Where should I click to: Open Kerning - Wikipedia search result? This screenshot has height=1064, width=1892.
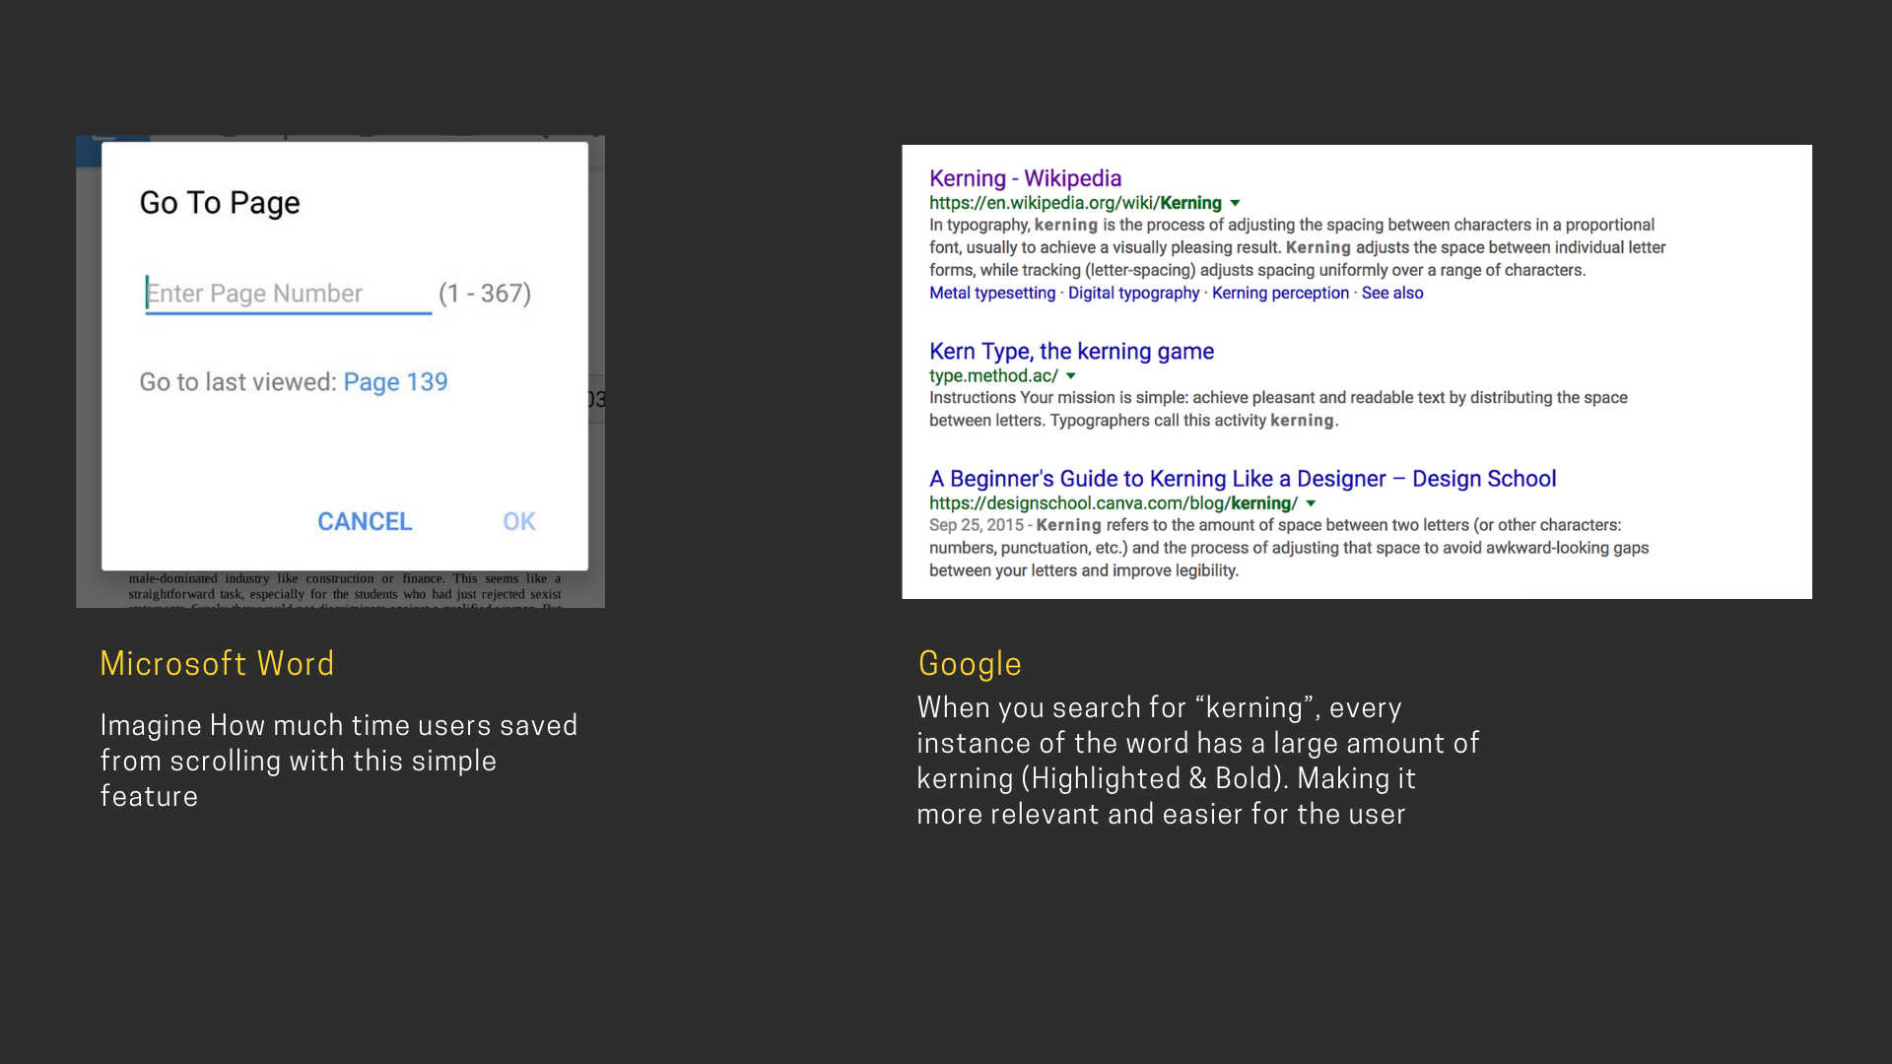point(1025,178)
